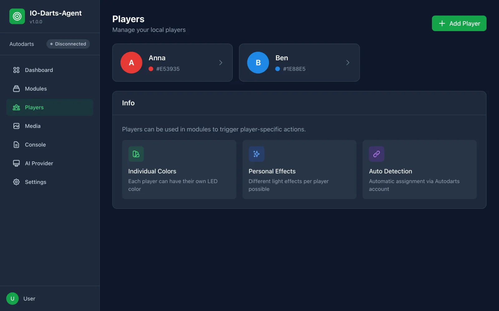Navigate to AI Provider label
Image resolution: width=499 pixels, height=311 pixels.
[39, 163]
